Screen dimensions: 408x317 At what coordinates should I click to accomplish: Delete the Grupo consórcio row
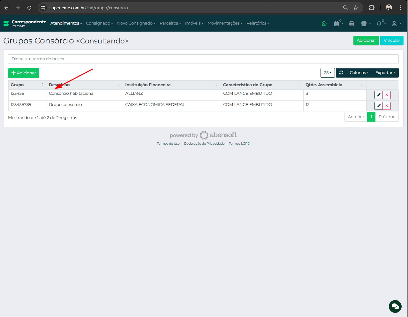click(x=387, y=106)
